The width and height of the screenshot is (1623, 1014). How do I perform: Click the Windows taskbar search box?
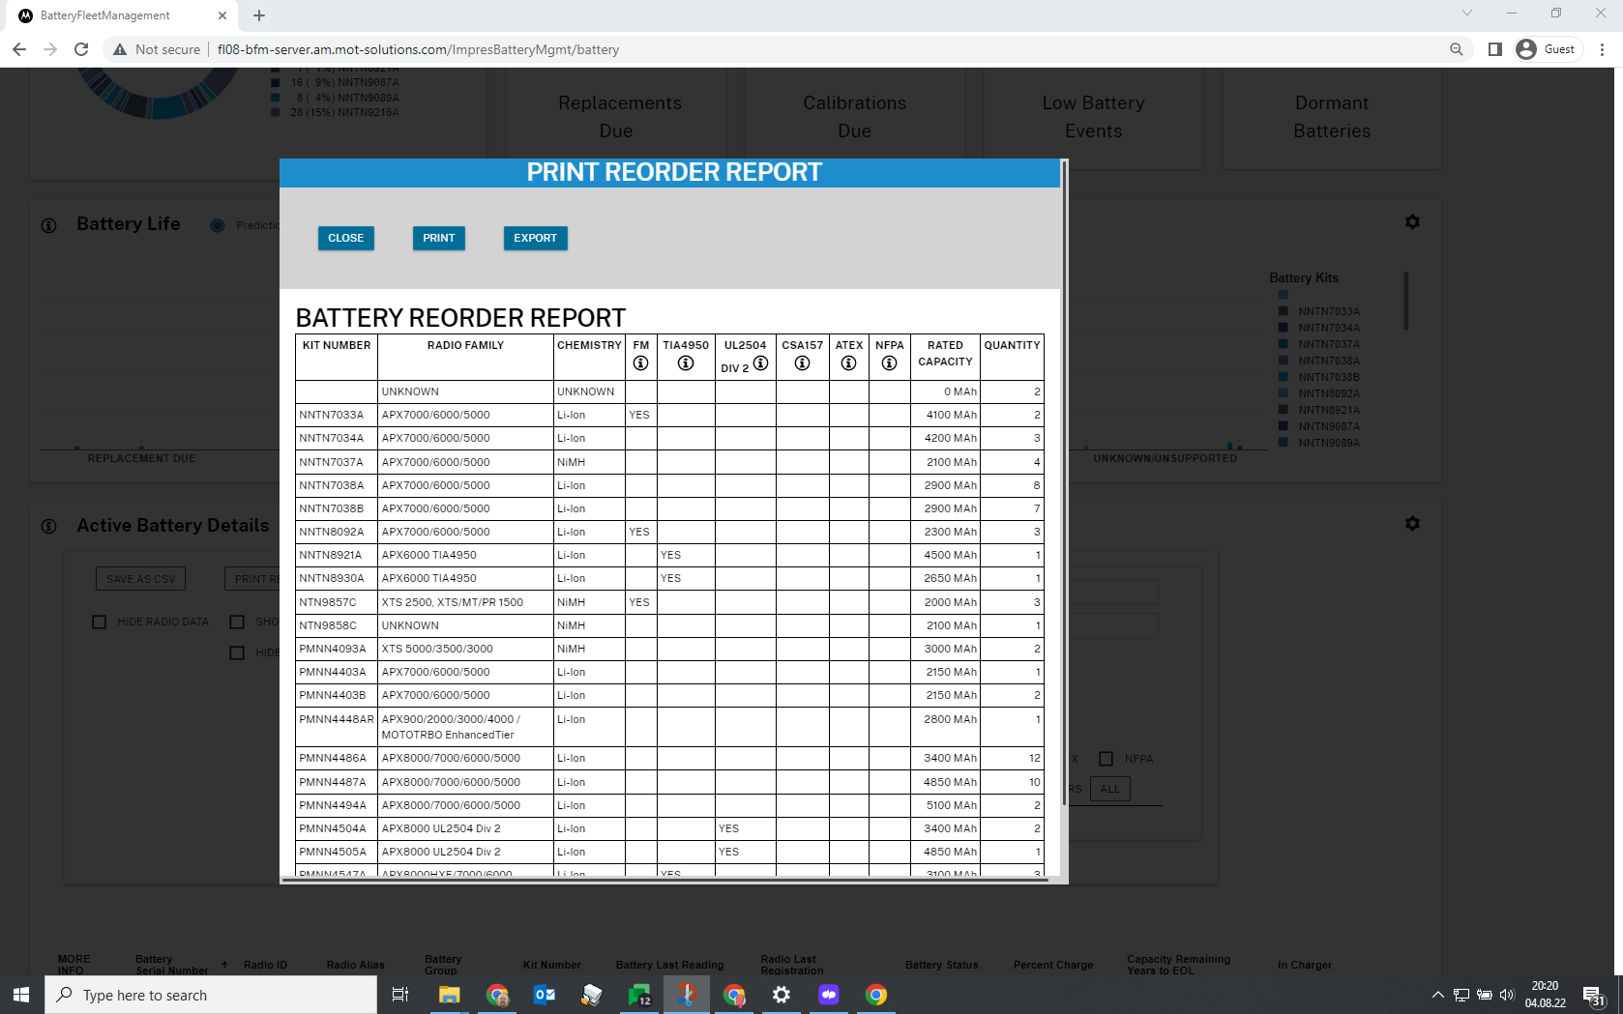211,995
